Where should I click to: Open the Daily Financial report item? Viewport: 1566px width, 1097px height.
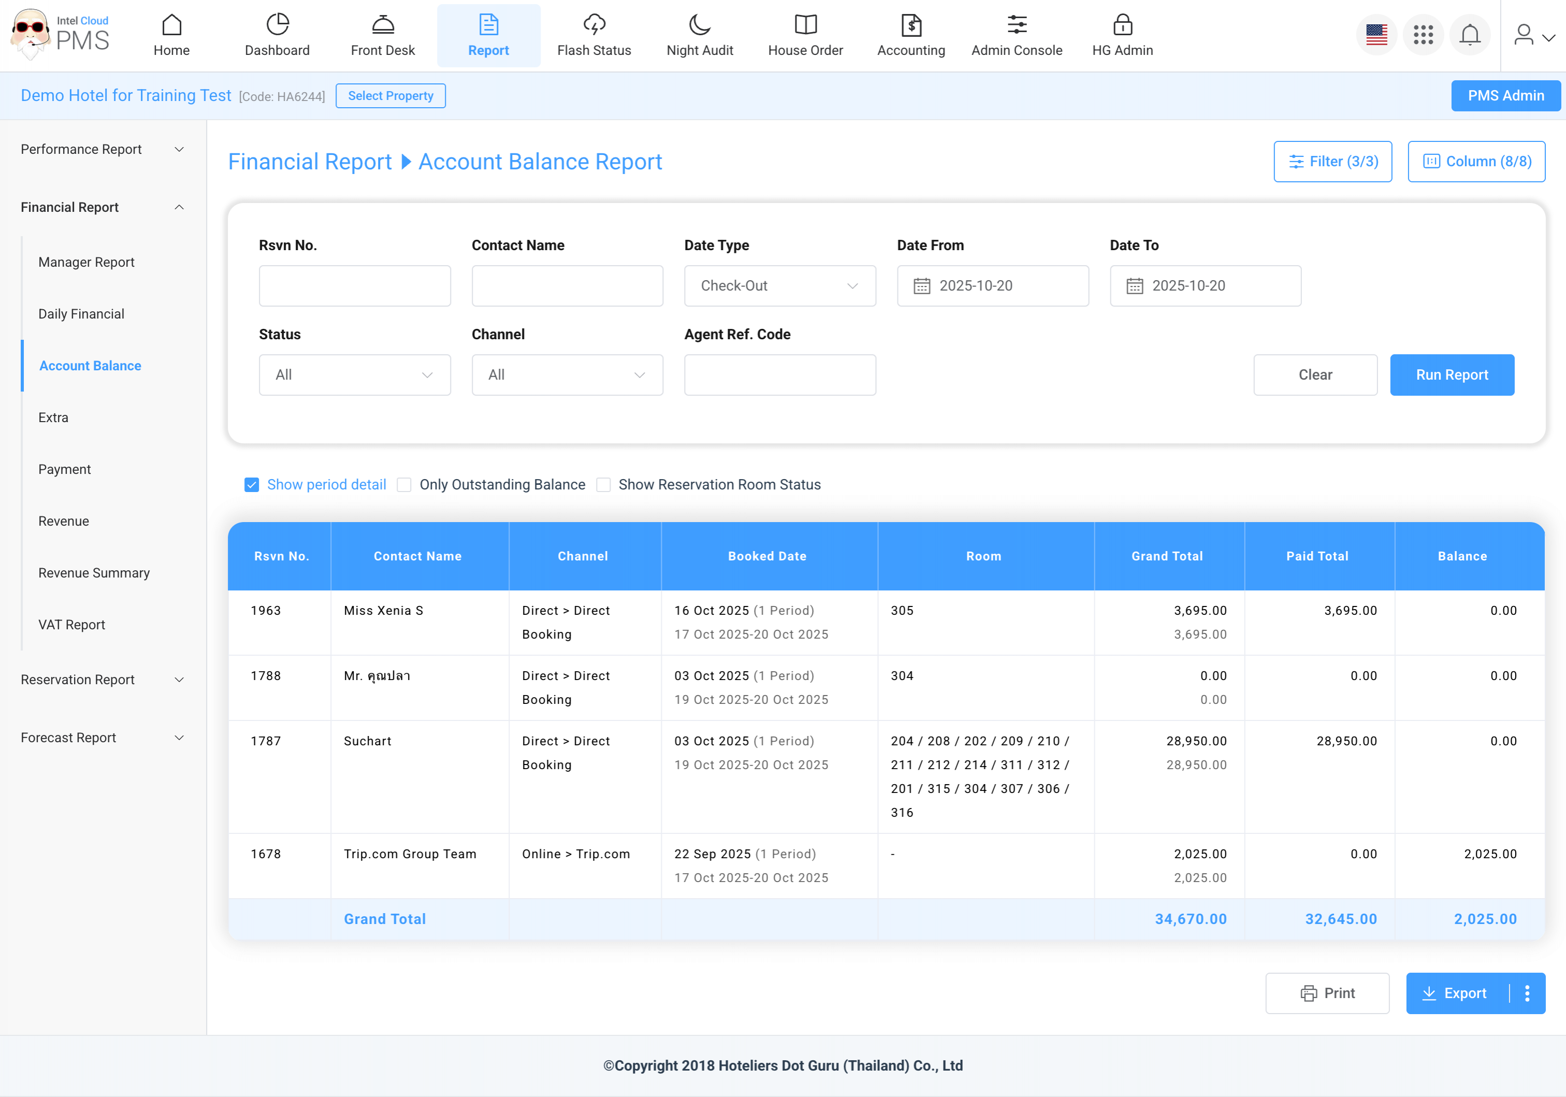(x=81, y=314)
